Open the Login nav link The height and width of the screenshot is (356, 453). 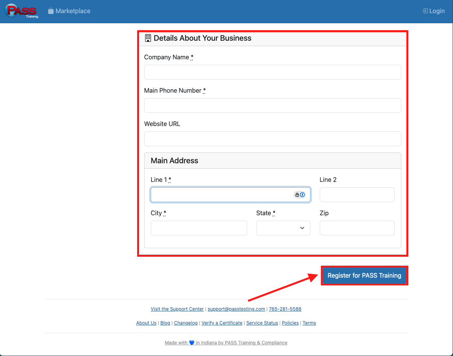[433, 11]
